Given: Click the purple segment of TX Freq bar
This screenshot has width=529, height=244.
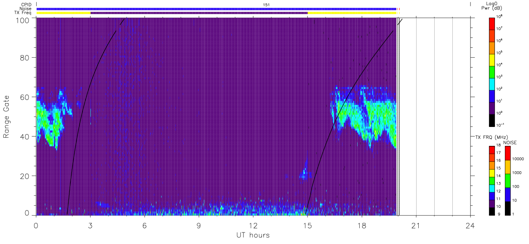Looking at the screenshot, I should (x=199, y=13).
